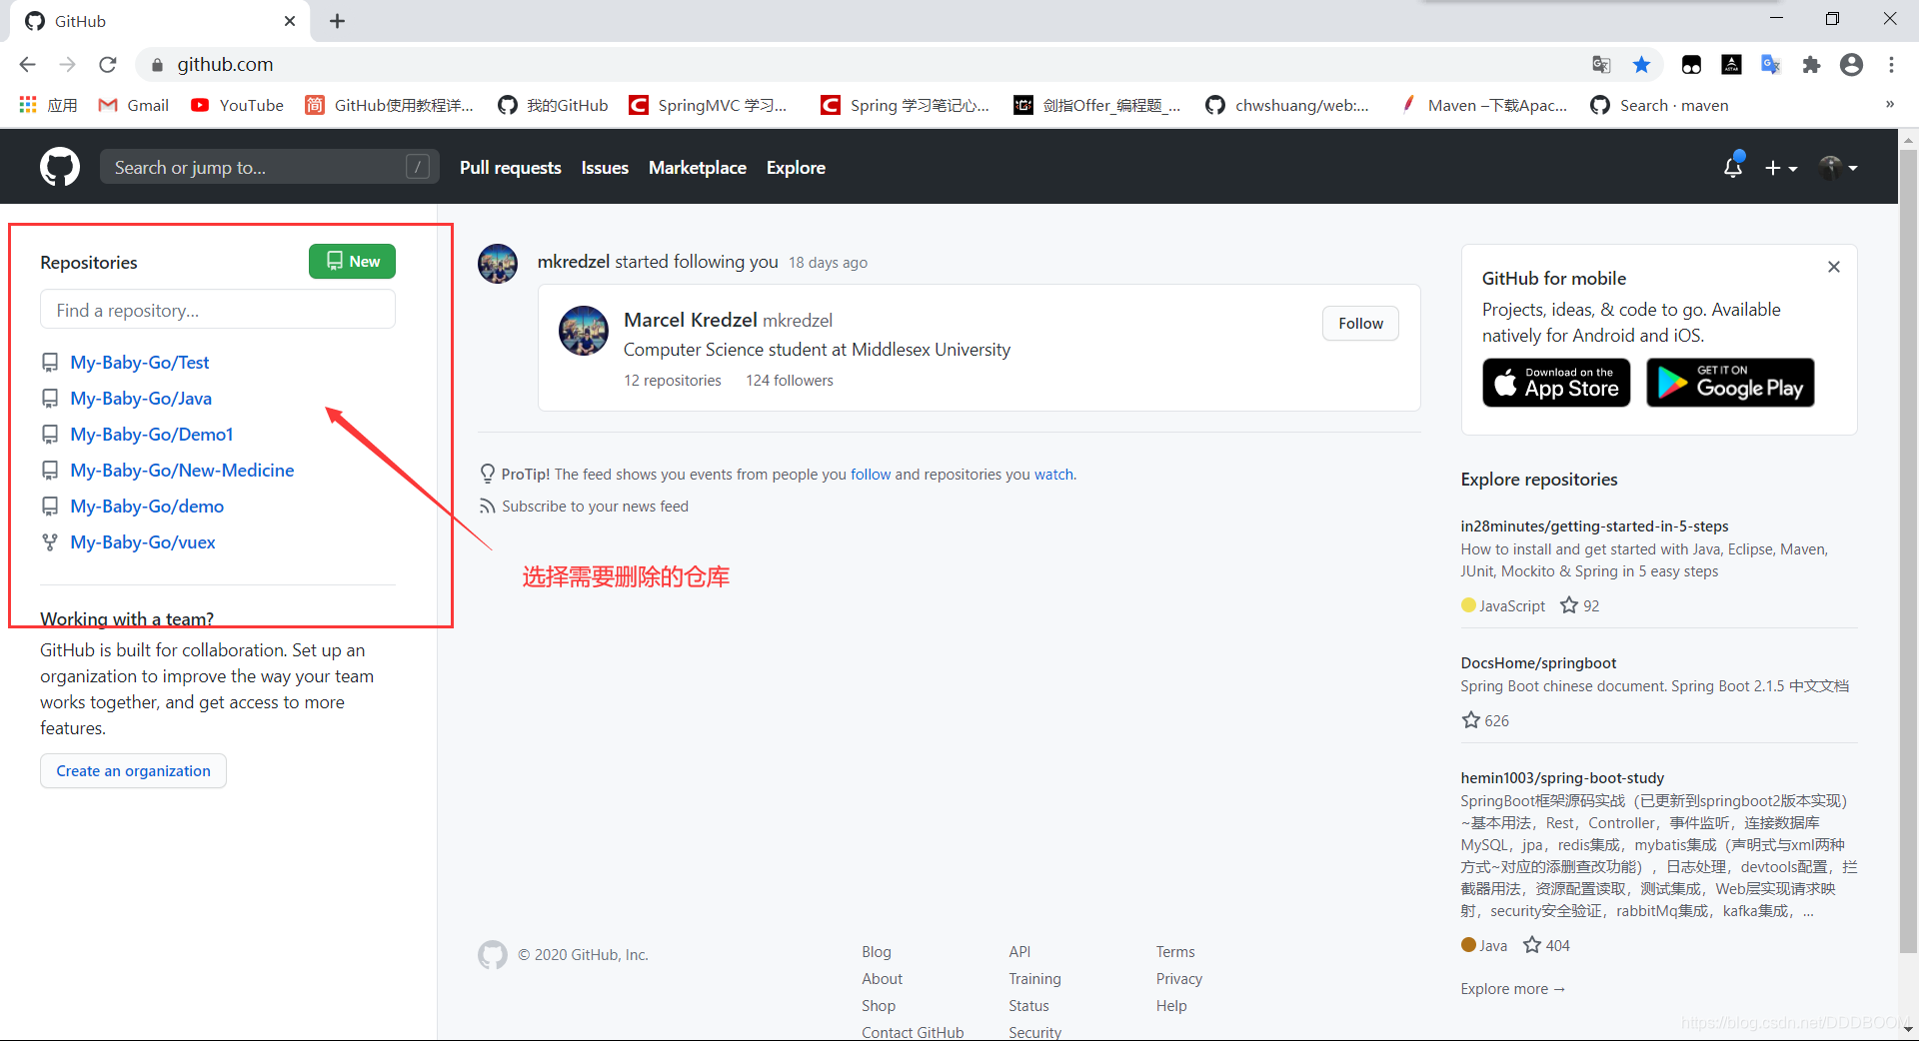
Task: Open My-Baby-Go/demo repository
Action: tap(147, 507)
